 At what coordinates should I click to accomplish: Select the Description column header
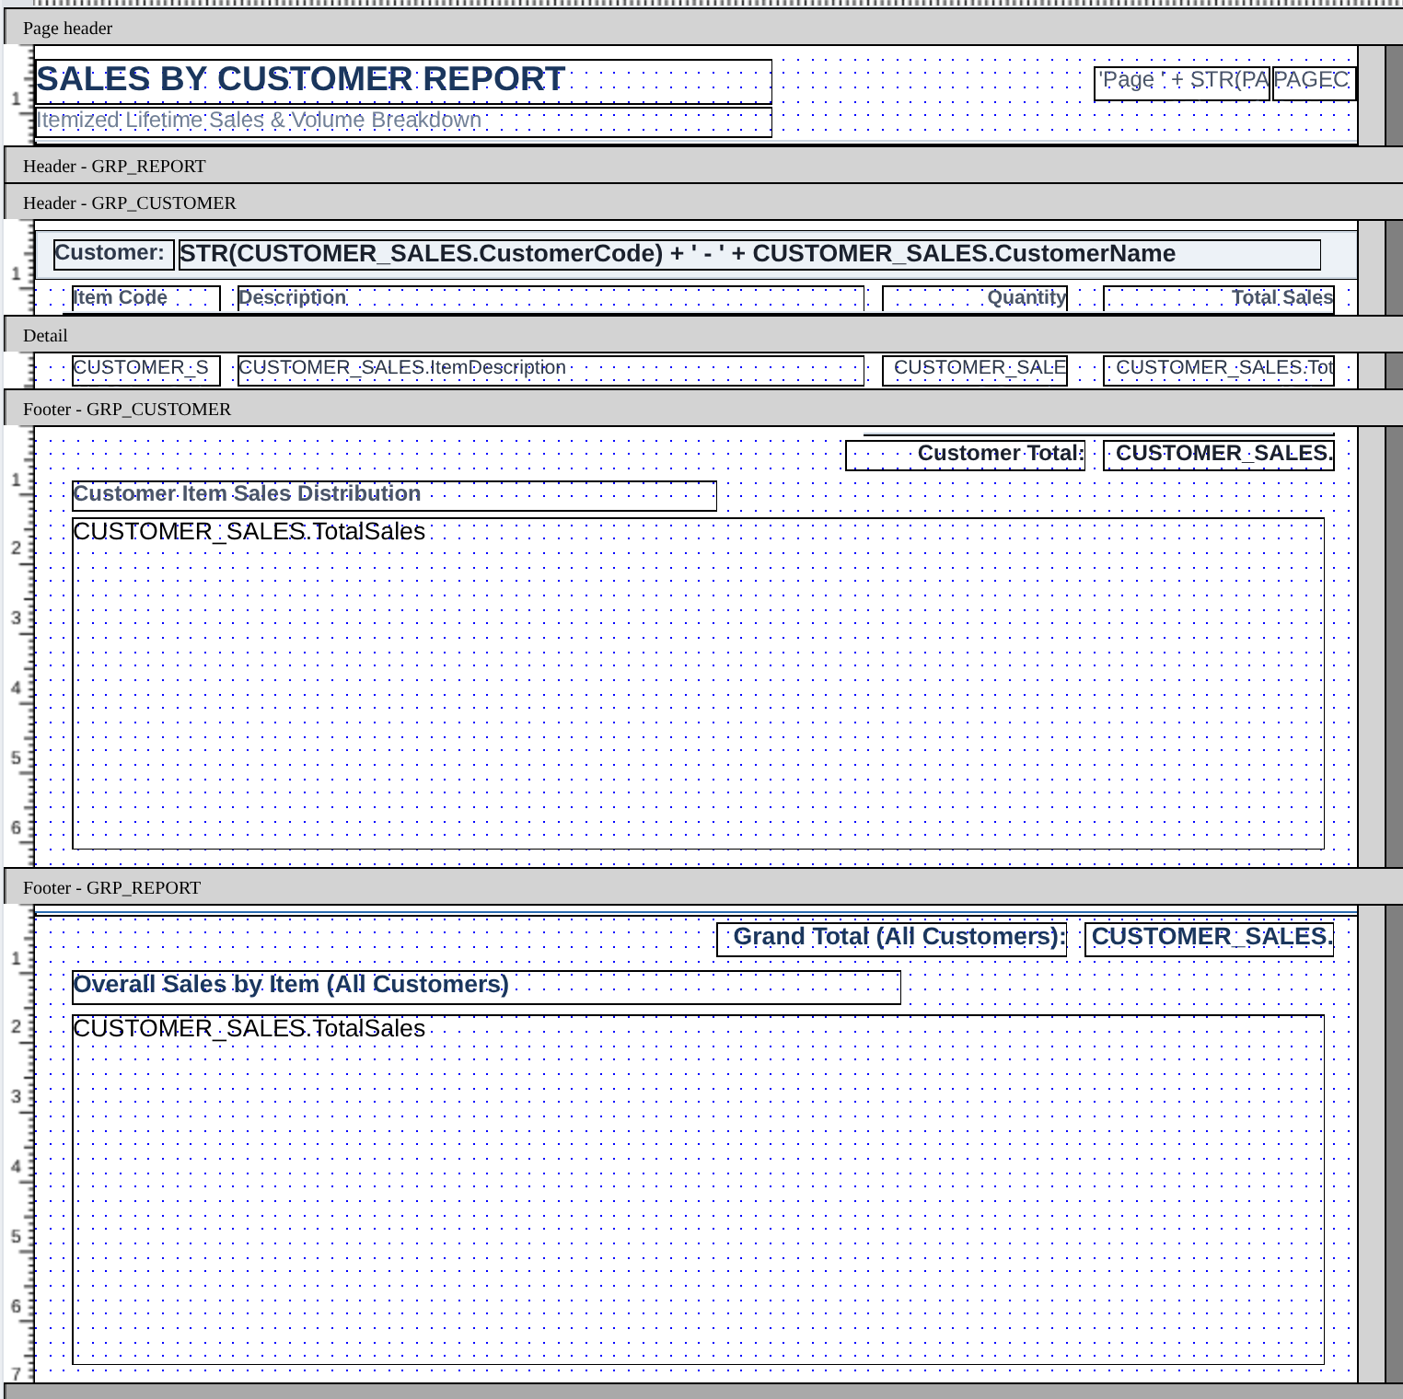click(x=551, y=299)
